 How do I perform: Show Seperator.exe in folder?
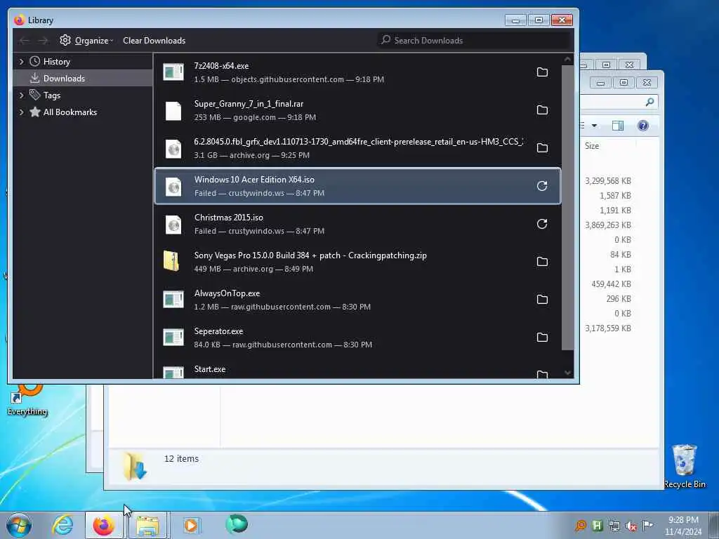click(x=542, y=338)
